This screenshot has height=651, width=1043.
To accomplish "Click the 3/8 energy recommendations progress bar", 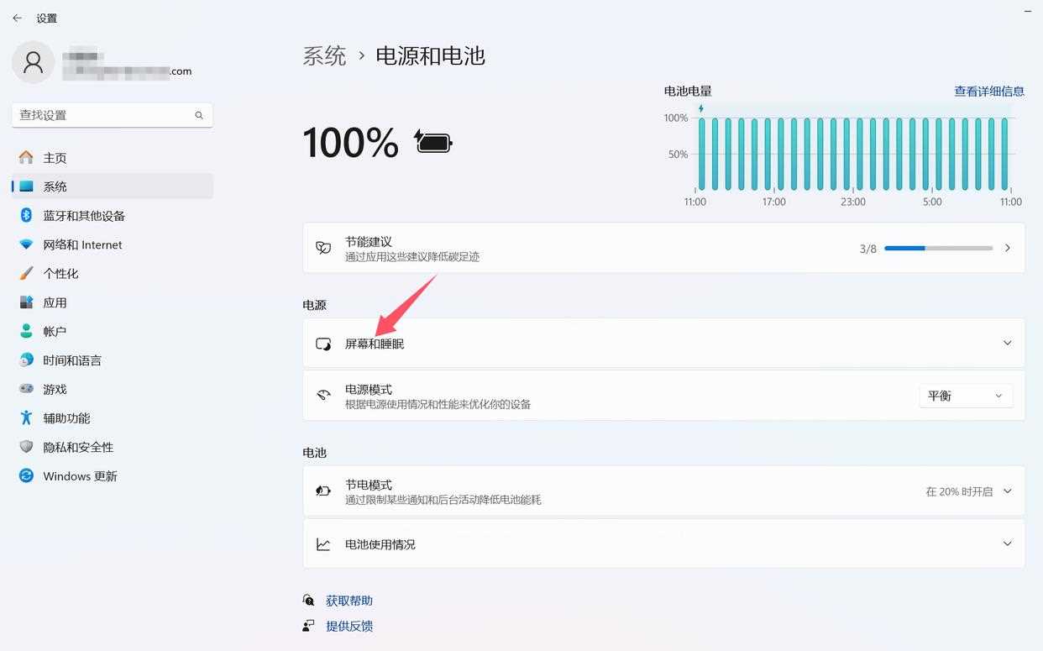I will [x=936, y=248].
